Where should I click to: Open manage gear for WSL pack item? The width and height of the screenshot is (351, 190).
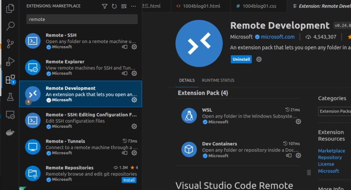click(x=298, y=121)
